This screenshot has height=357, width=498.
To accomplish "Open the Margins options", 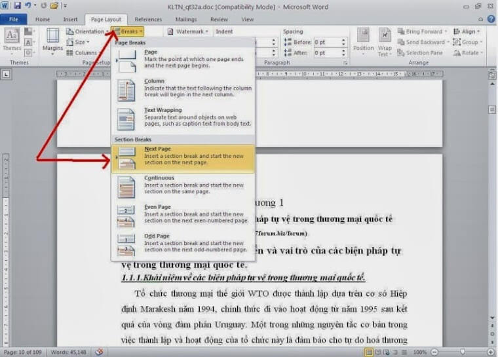I will (52, 42).
